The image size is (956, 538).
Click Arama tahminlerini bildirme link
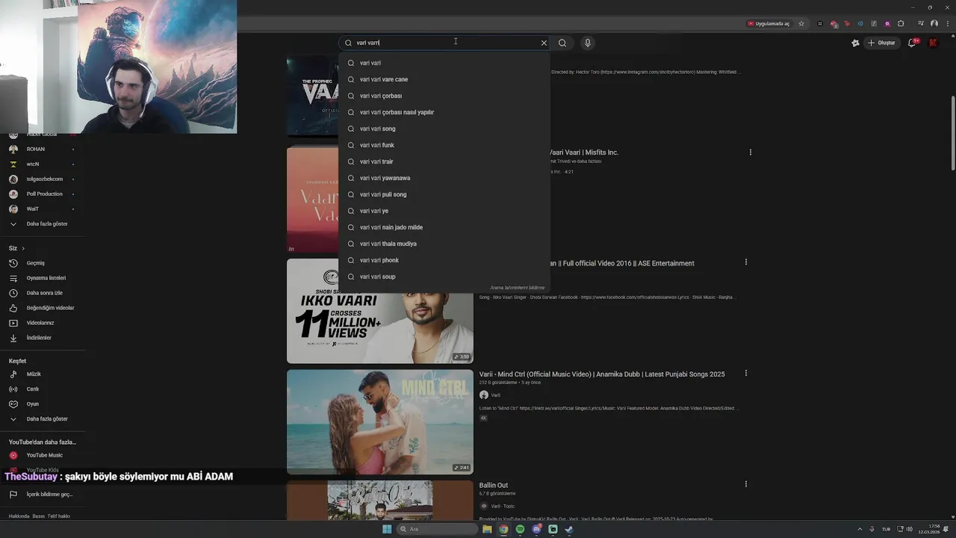coord(518,288)
